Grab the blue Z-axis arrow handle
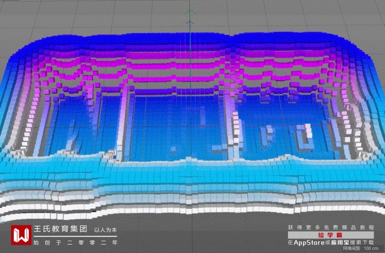The image size is (385, 253). (190, 22)
